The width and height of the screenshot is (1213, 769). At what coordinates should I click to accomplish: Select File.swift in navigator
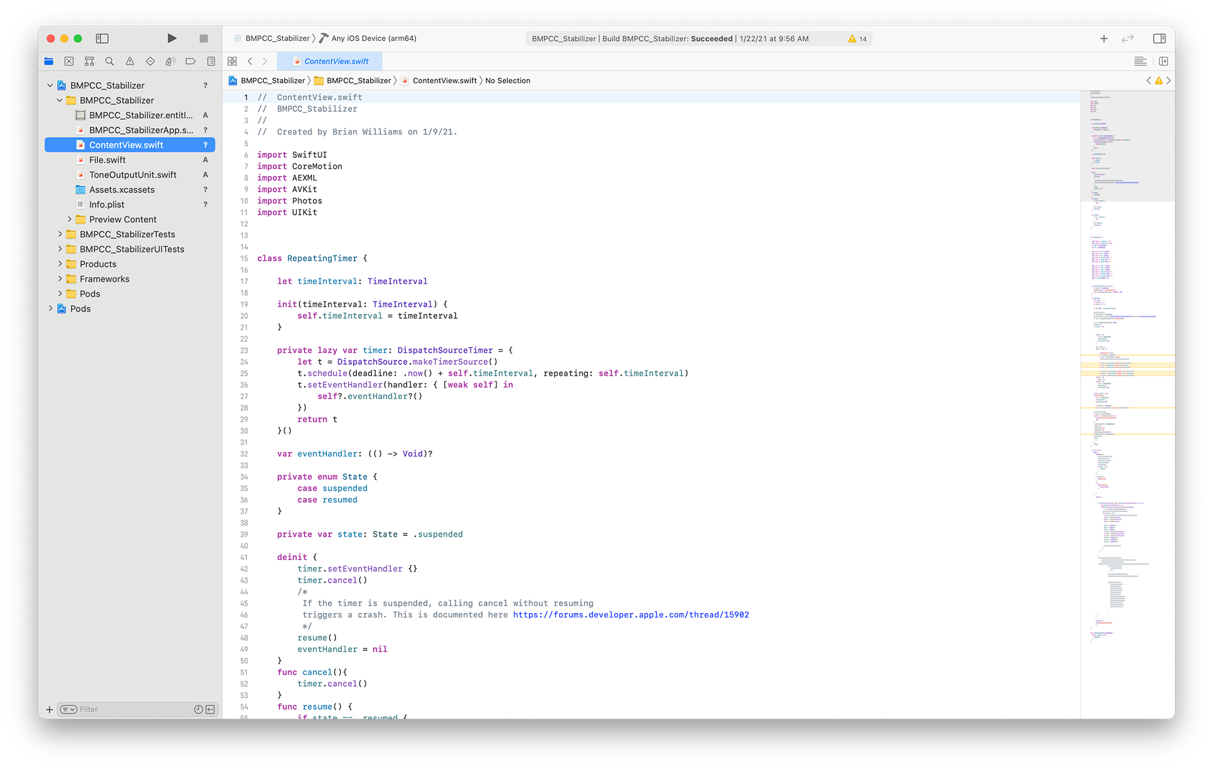[x=130, y=160]
